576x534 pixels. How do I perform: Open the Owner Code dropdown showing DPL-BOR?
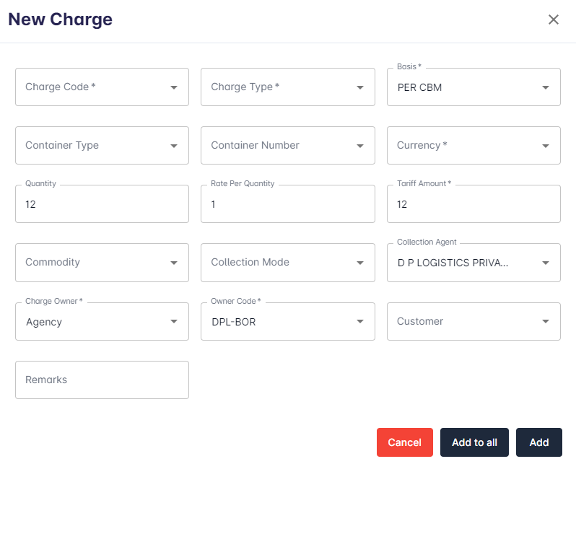pyautogui.click(x=287, y=322)
